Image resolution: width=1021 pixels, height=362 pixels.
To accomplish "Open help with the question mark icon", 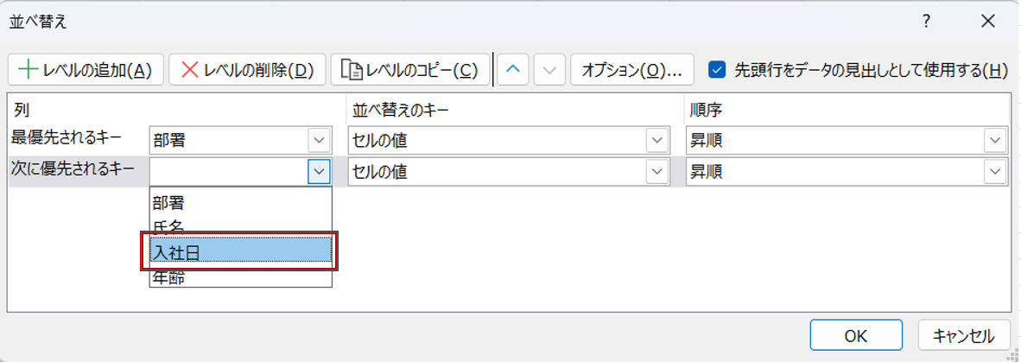I will tap(926, 22).
